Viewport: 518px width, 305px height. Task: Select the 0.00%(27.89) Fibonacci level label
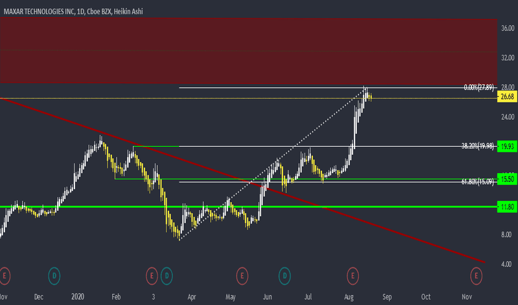[479, 88]
